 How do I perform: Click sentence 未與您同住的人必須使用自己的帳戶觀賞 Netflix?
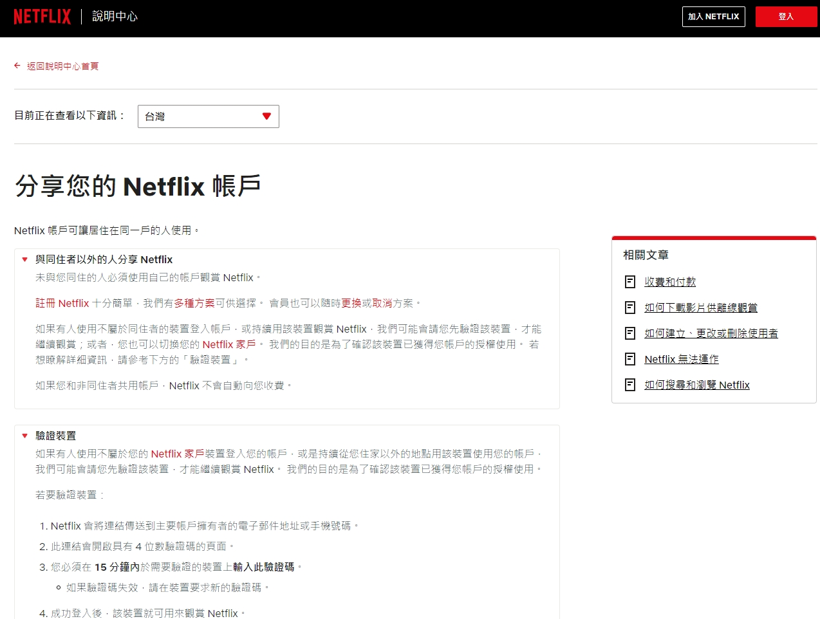149,277
